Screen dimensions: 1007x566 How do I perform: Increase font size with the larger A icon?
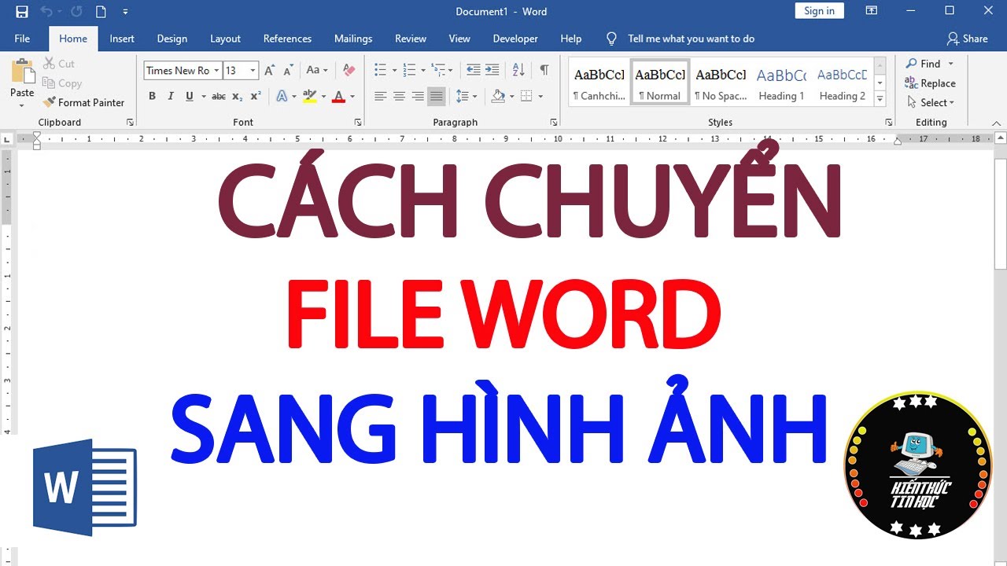[x=270, y=71]
